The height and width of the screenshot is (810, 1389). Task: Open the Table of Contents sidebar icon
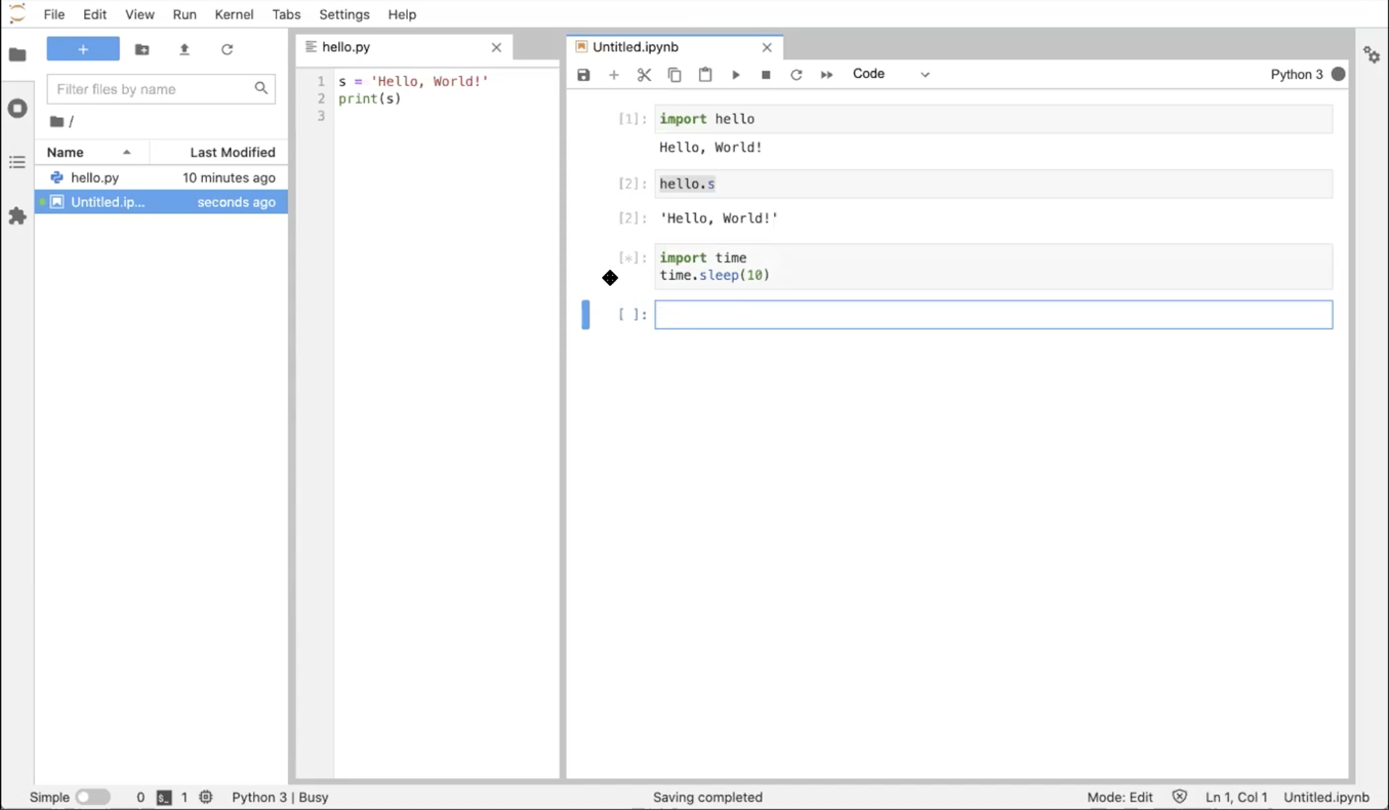click(x=17, y=162)
